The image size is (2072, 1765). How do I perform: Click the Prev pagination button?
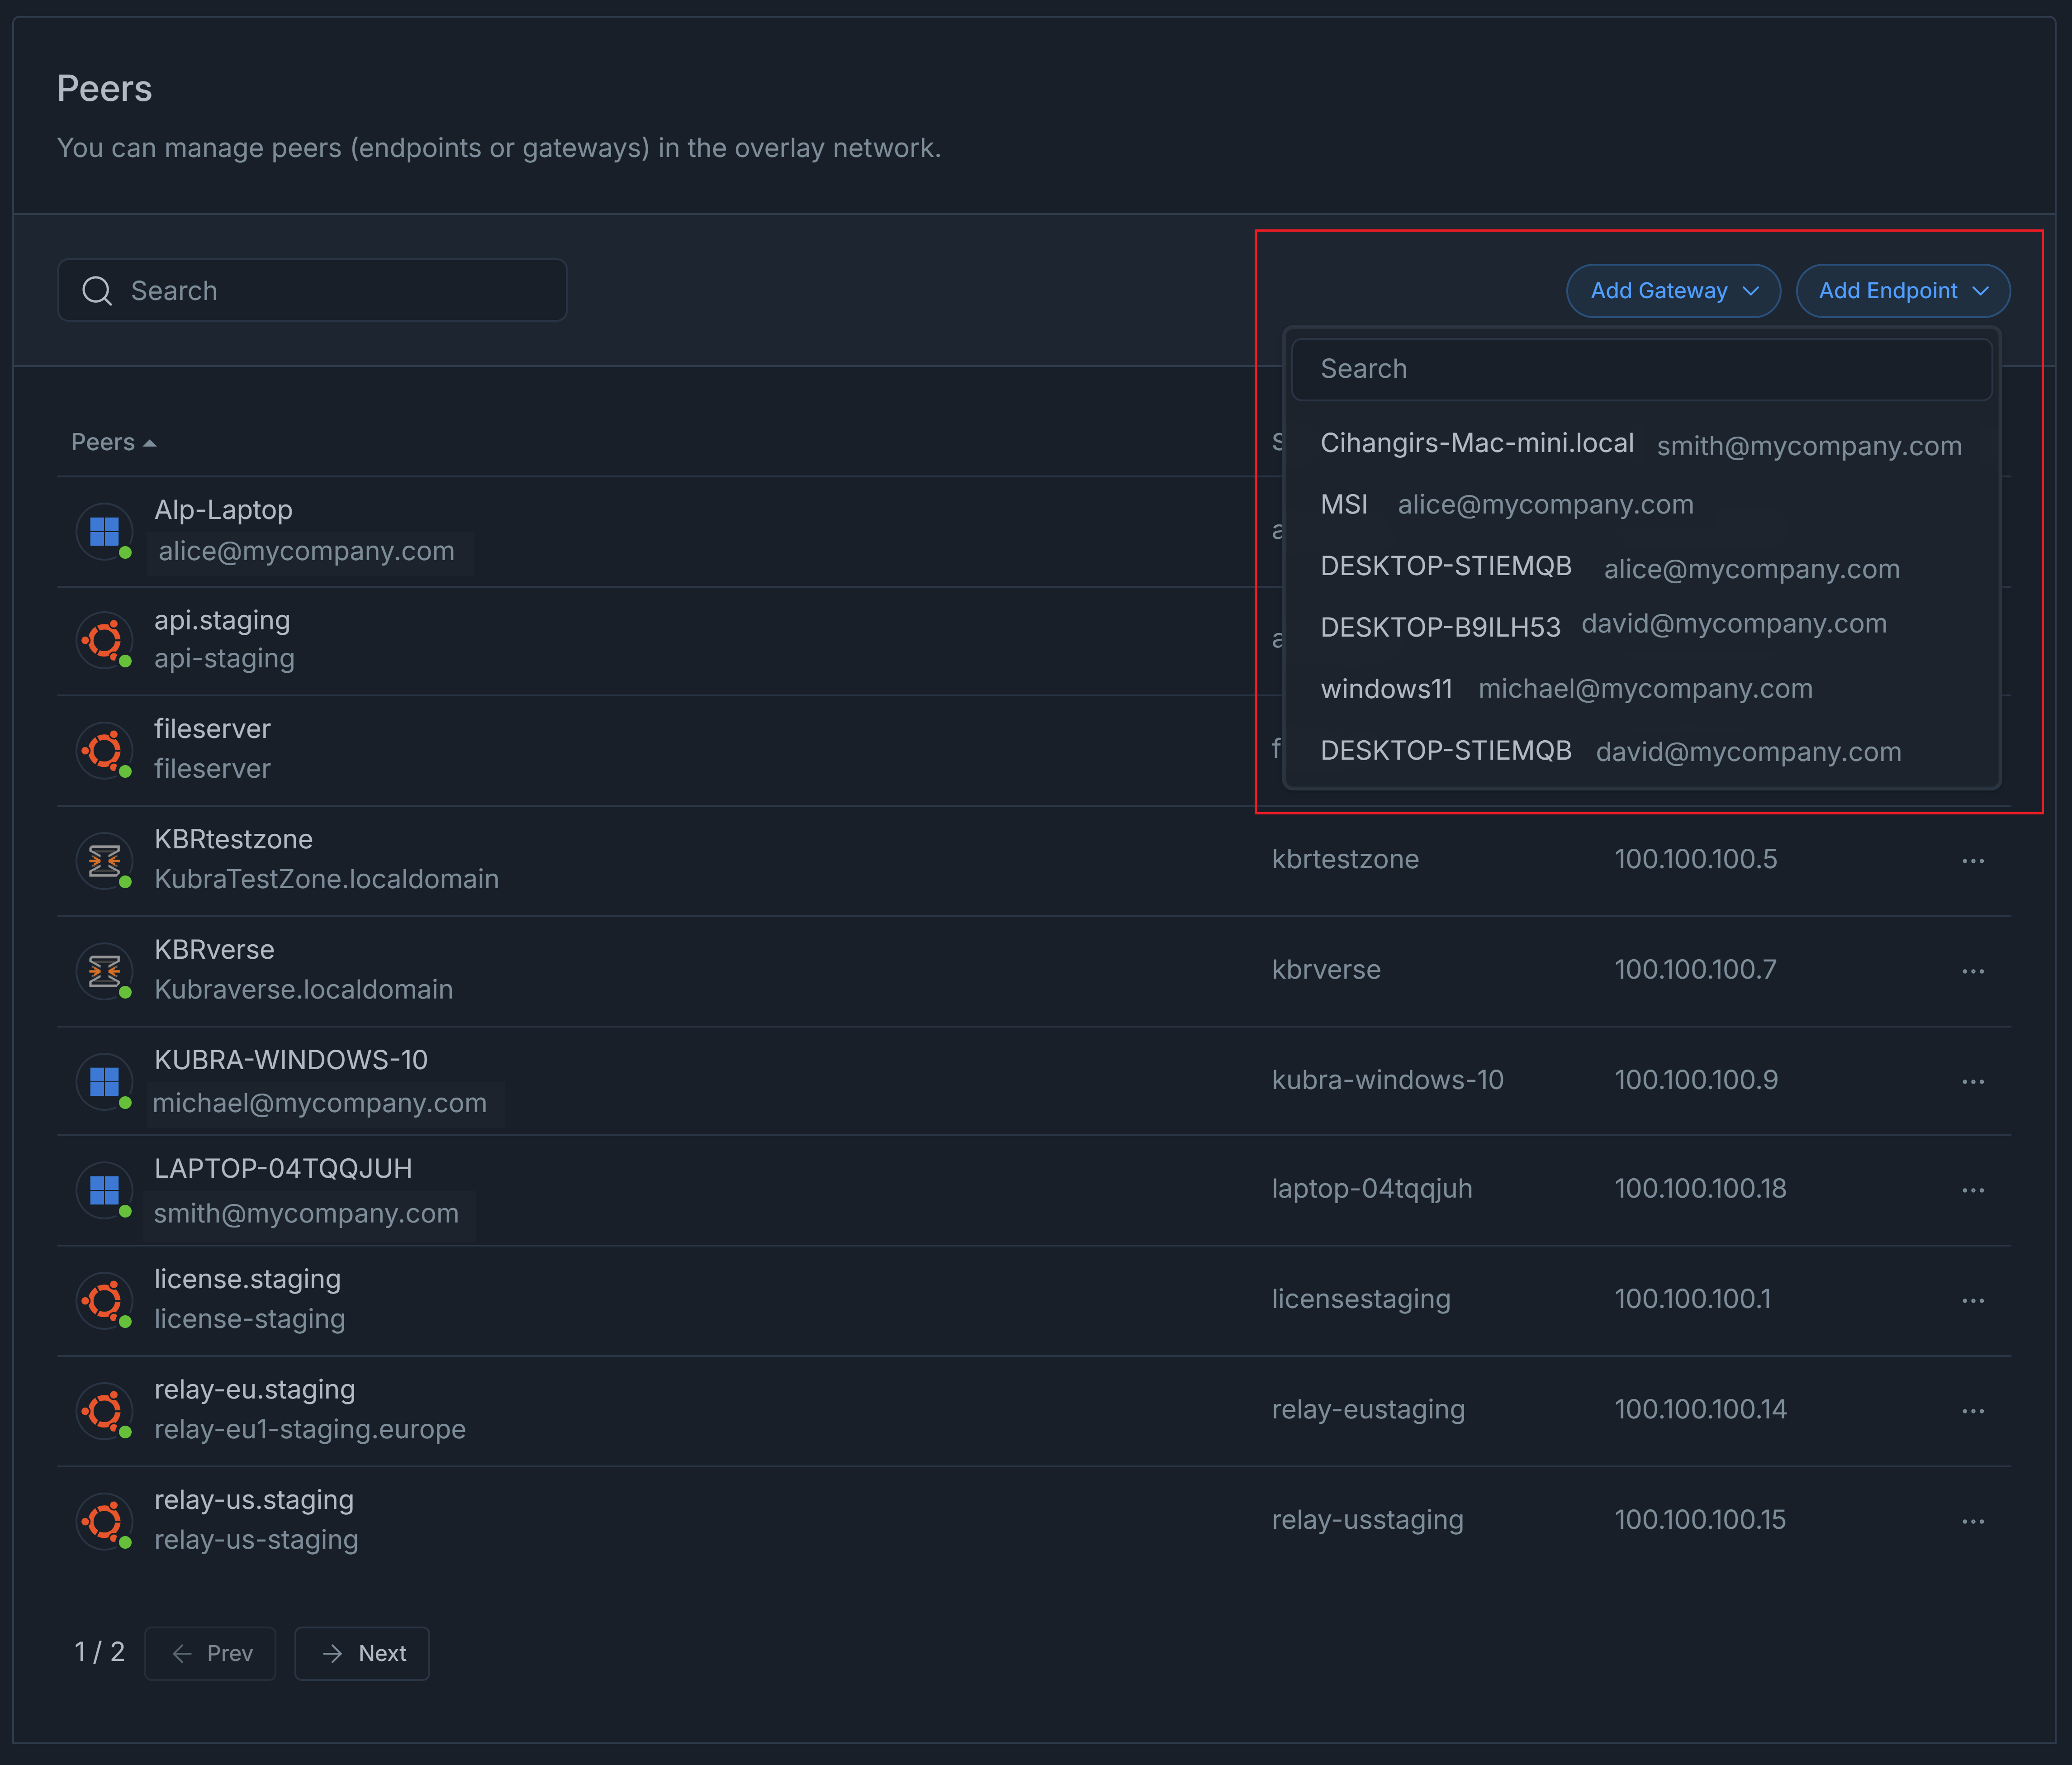click(x=210, y=1654)
